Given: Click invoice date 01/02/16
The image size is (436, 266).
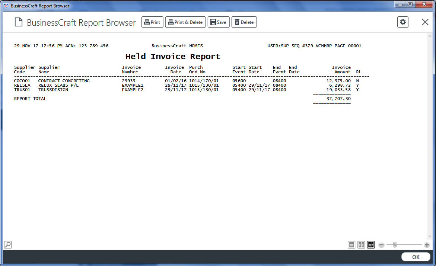Looking at the screenshot, I should point(176,81).
